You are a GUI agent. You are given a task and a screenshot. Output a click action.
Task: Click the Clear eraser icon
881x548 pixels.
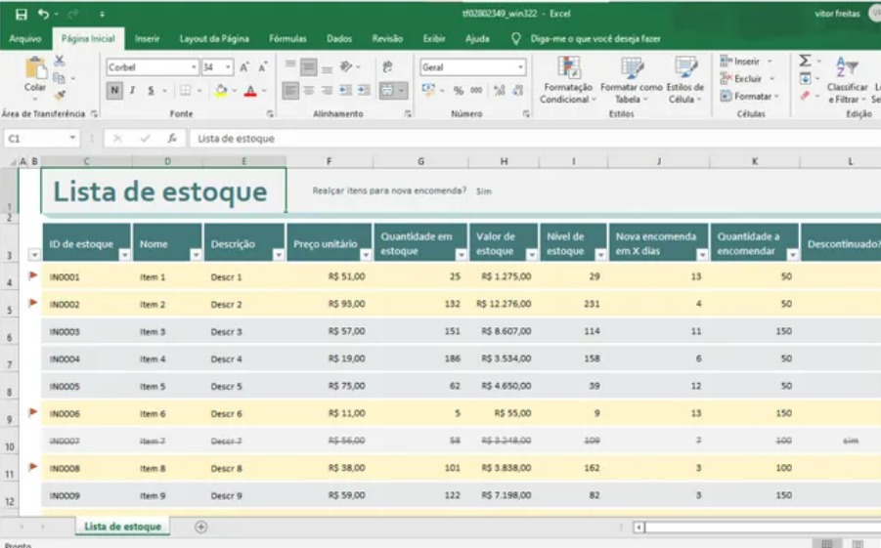[x=805, y=96]
